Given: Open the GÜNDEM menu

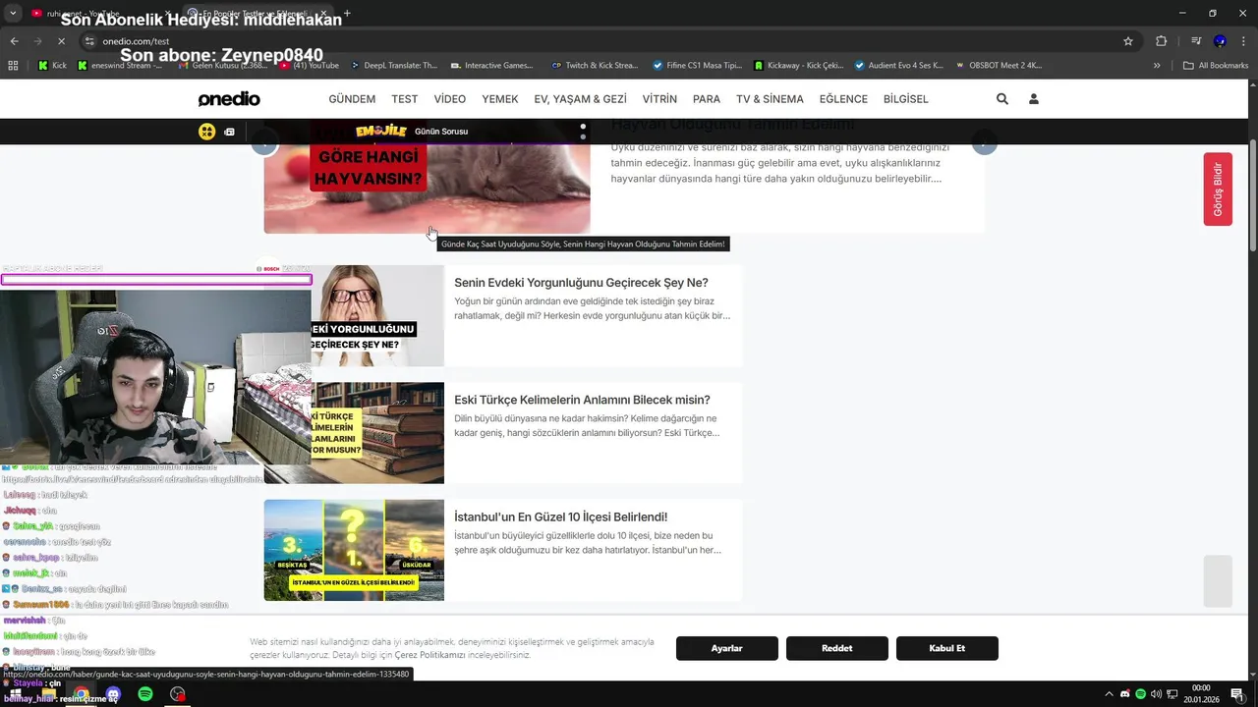Looking at the screenshot, I should [x=352, y=99].
